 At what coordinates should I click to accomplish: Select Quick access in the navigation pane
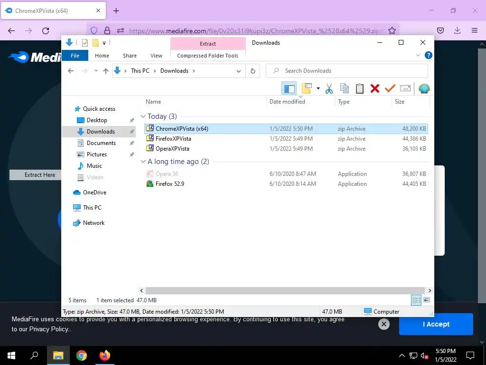point(99,109)
